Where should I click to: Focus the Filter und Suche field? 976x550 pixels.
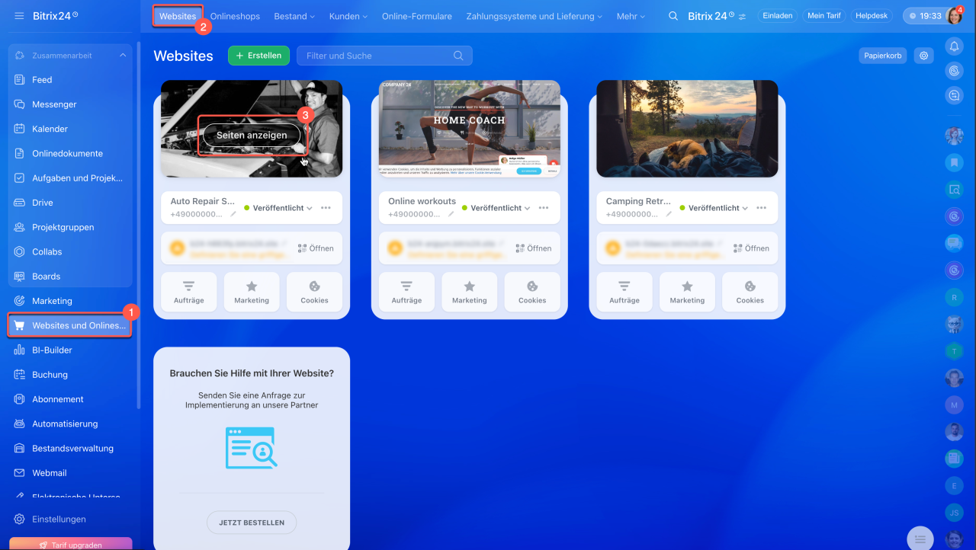pyautogui.click(x=384, y=56)
